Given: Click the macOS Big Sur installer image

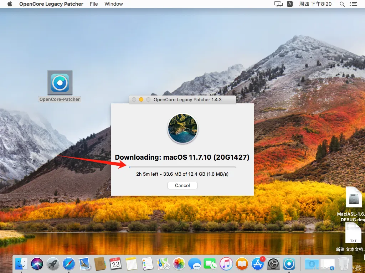Looking at the screenshot, I should coord(182,128).
